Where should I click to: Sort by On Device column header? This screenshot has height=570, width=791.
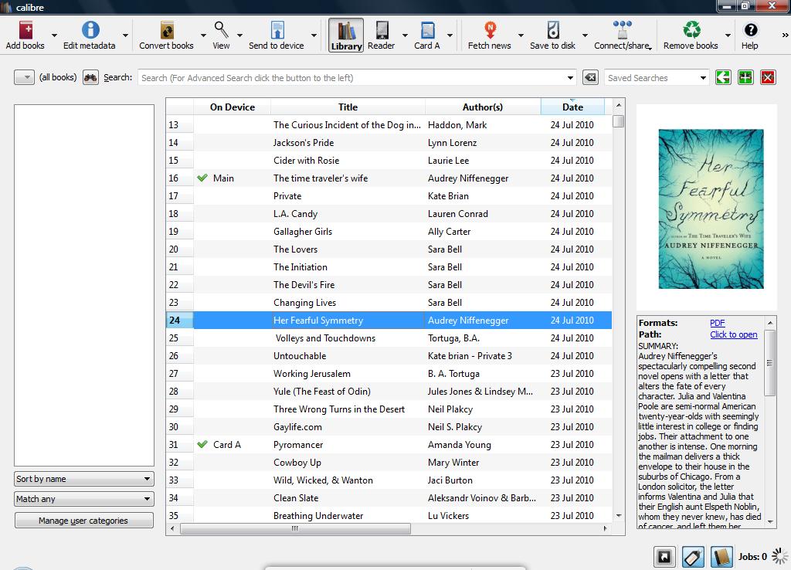coord(232,107)
